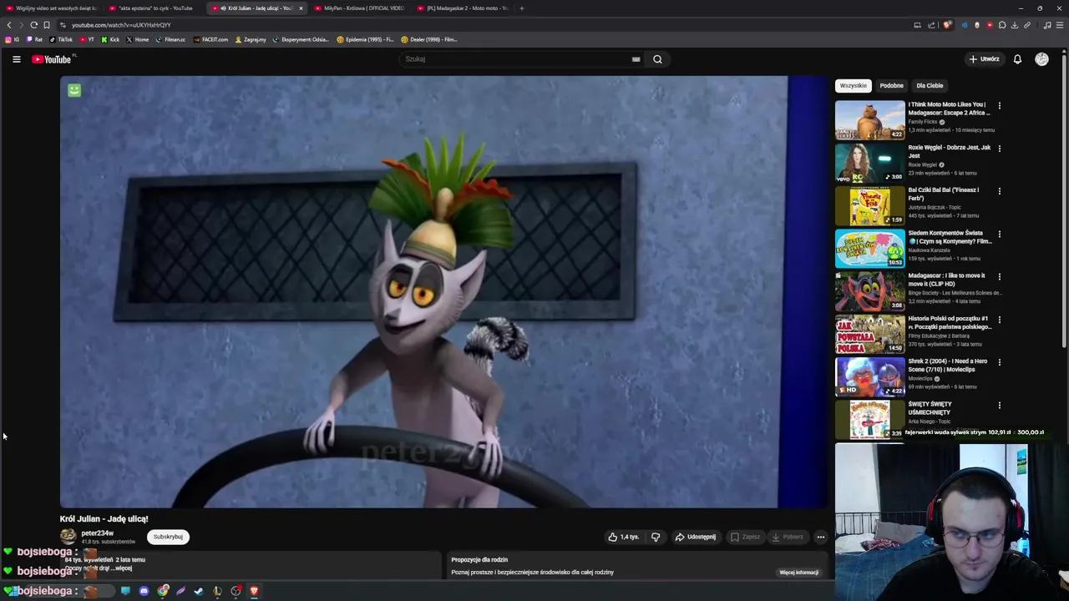Image resolution: width=1069 pixels, height=601 pixels.
Task: Click the Pobierz download button
Action: 787,537
